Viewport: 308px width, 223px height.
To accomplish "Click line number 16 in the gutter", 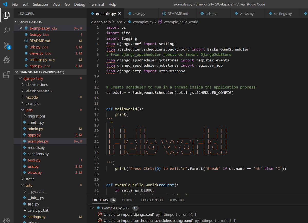I will [97, 109].
